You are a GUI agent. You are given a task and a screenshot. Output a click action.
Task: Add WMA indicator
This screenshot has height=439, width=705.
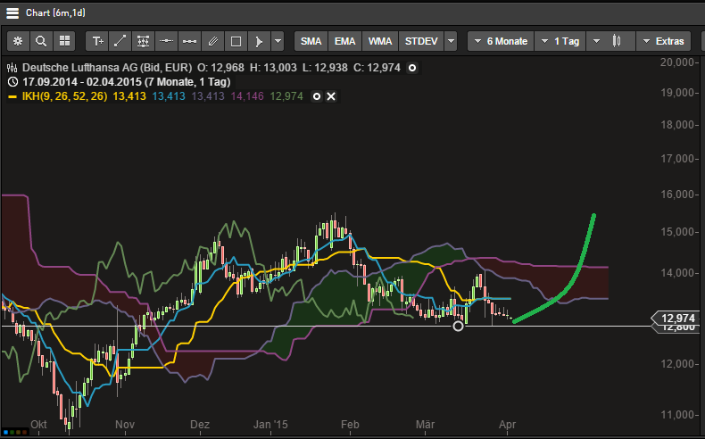tap(380, 41)
